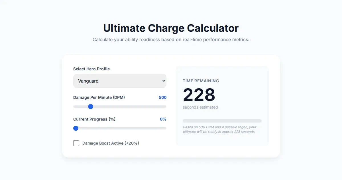The height and width of the screenshot is (180, 342).
Task: Click the blue 500 DPM value
Action: [x=162, y=97]
